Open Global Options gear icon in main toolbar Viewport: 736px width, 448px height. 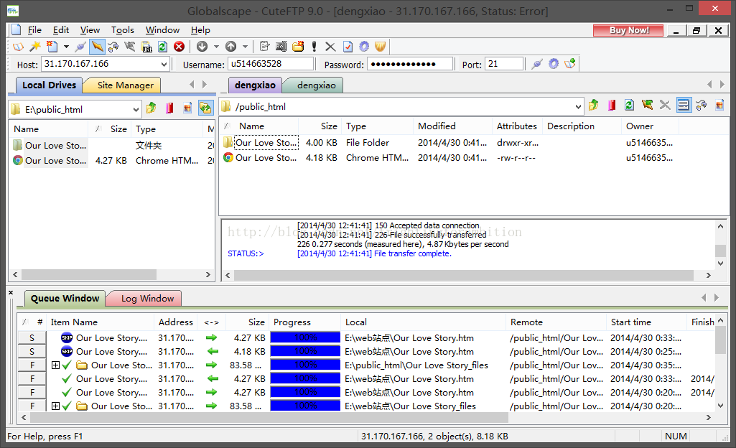click(x=364, y=47)
